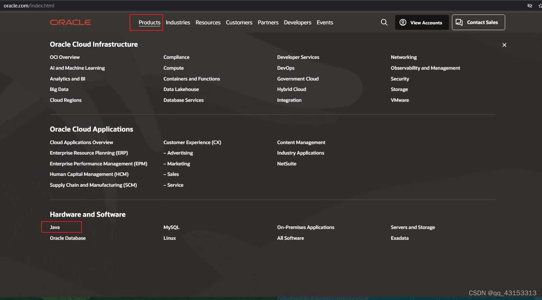Go to Enterprise Resource Planning (ERP)
This screenshot has width=542, height=300.
pos(89,153)
